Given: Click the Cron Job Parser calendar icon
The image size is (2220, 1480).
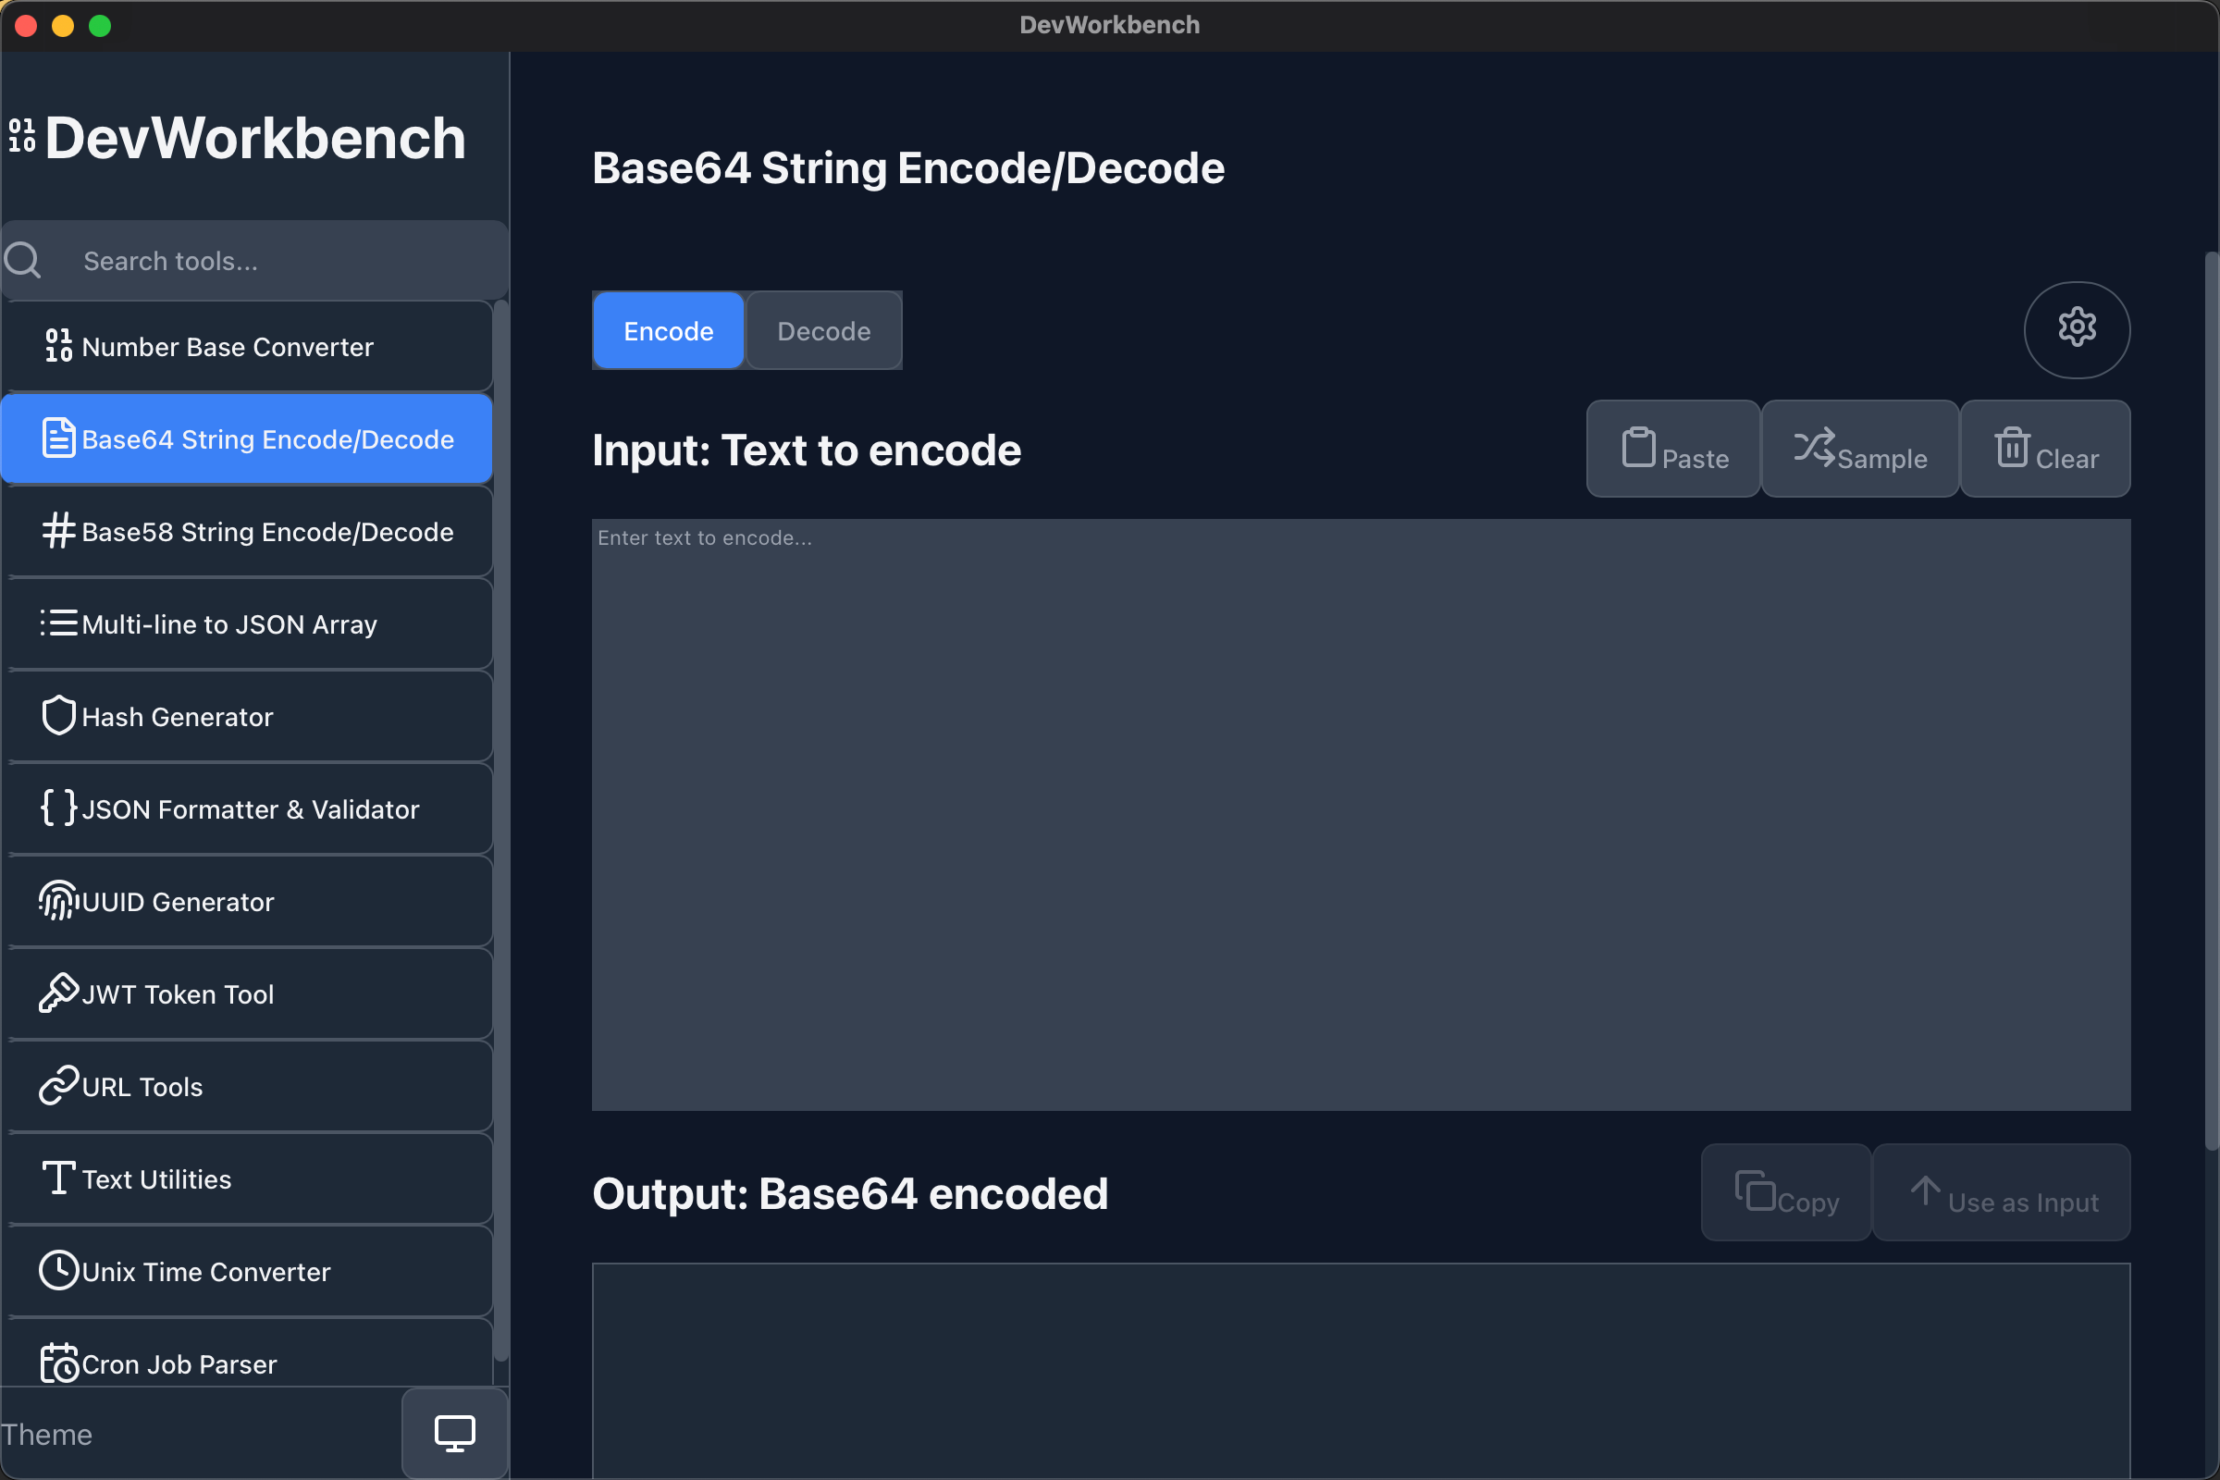Looking at the screenshot, I should tap(58, 1363).
